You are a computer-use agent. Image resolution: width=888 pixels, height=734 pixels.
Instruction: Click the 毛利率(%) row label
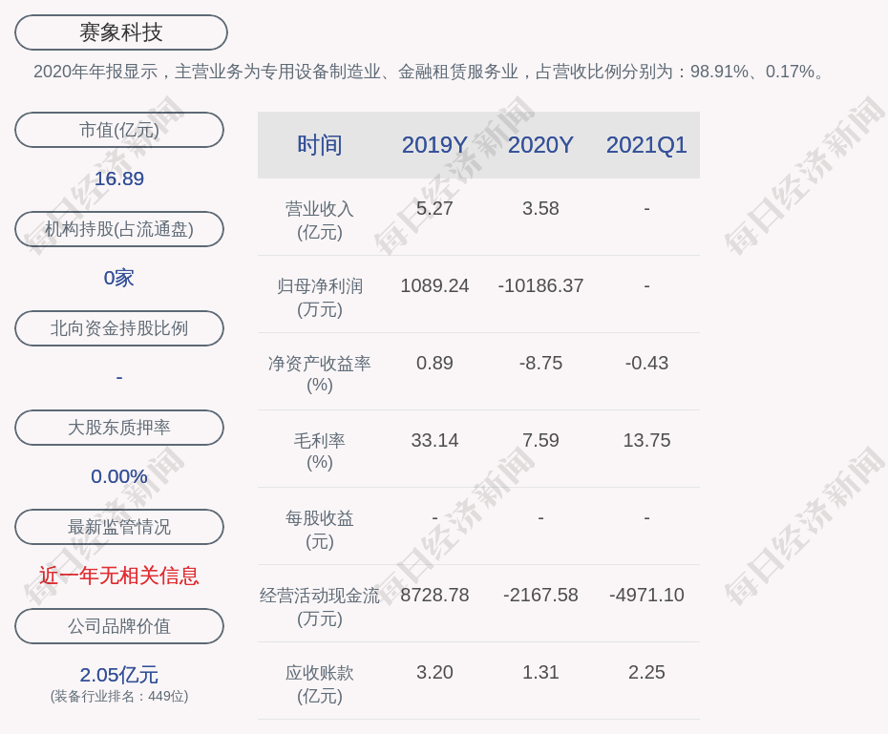[x=320, y=451]
